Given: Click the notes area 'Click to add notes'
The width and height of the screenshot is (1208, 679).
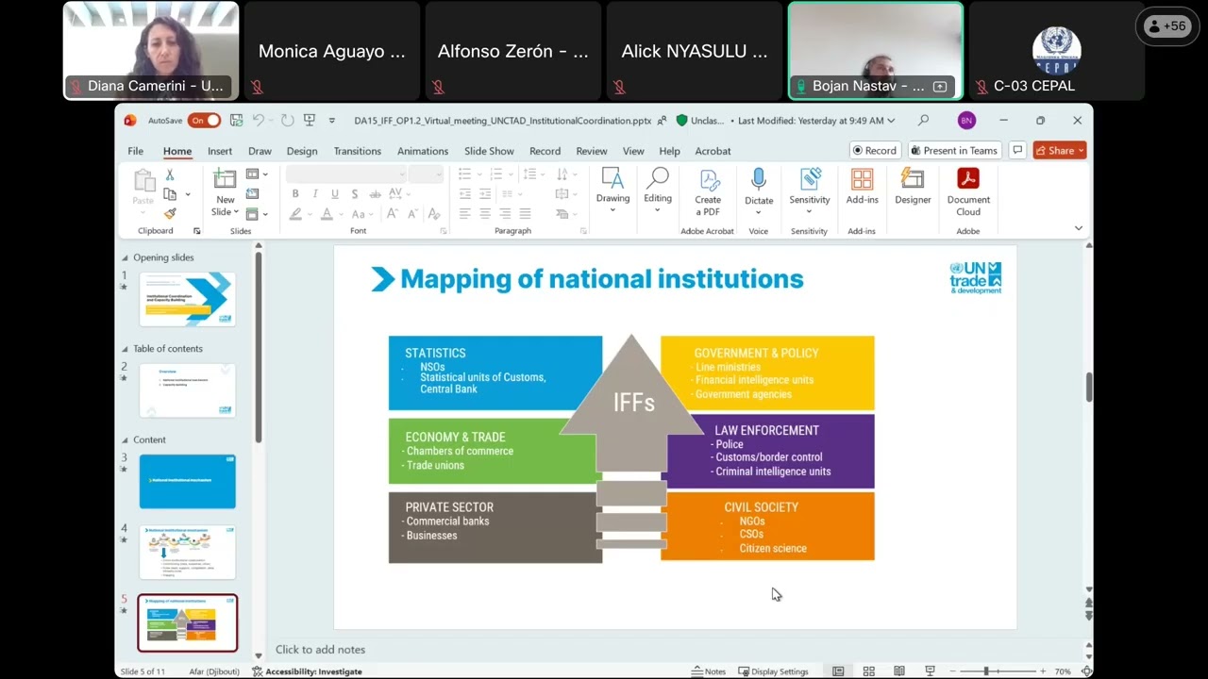Looking at the screenshot, I should 320,650.
